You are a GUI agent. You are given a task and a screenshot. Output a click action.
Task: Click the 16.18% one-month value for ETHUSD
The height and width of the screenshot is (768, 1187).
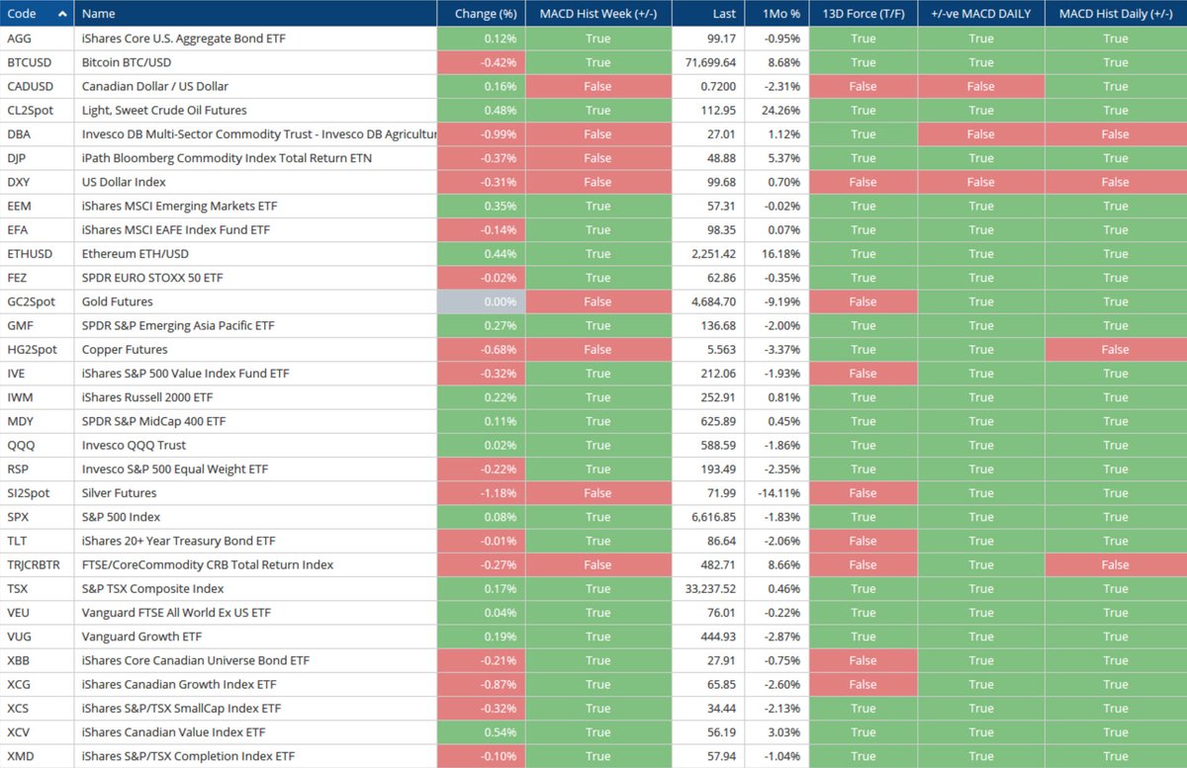(x=776, y=254)
